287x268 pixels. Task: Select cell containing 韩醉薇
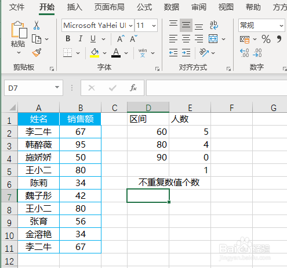tap(39, 145)
